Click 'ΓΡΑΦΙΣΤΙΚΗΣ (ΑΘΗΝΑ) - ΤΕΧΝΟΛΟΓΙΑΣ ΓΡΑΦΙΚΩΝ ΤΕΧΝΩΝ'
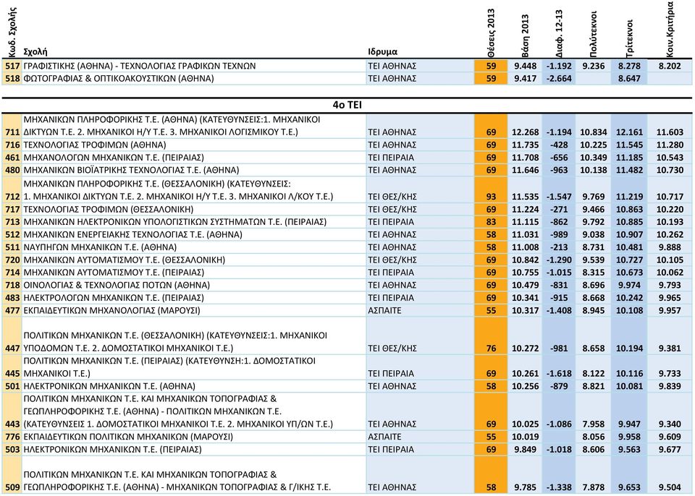The height and width of the screenshot is (496, 695). (139, 66)
